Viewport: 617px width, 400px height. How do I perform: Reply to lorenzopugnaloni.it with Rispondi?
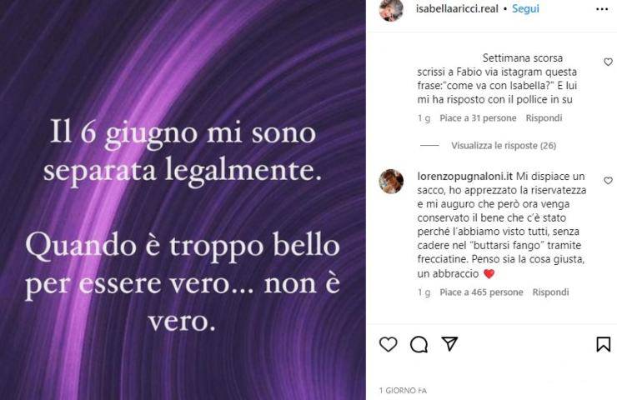[550, 292]
